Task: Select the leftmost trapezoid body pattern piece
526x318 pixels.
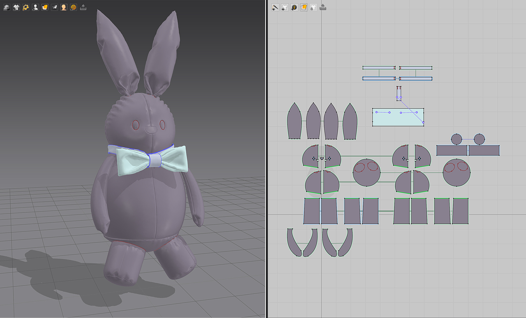Action: pyautogui.click(x=311, y=211)
